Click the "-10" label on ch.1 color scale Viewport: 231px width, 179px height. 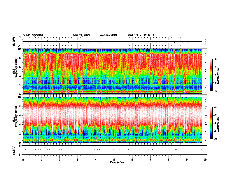pyautogui.click(x=216, y=91)
